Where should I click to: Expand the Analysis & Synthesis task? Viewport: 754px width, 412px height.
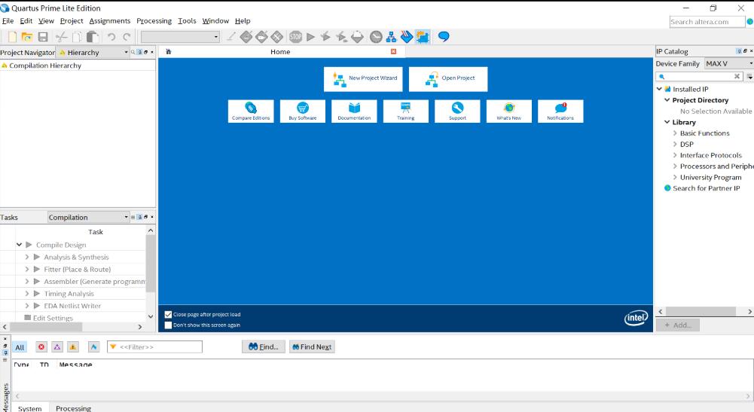(27, 257)
